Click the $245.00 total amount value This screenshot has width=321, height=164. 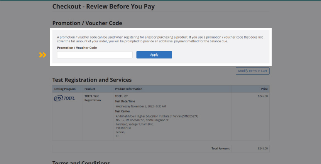[x=263, y=149]
